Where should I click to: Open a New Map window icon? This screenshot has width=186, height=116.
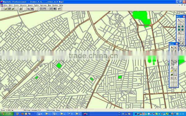click(x=44, y=9)
